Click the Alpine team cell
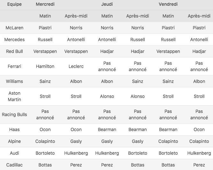The height and width of the screenshot is (170, 213). click(x=14, y=141)
